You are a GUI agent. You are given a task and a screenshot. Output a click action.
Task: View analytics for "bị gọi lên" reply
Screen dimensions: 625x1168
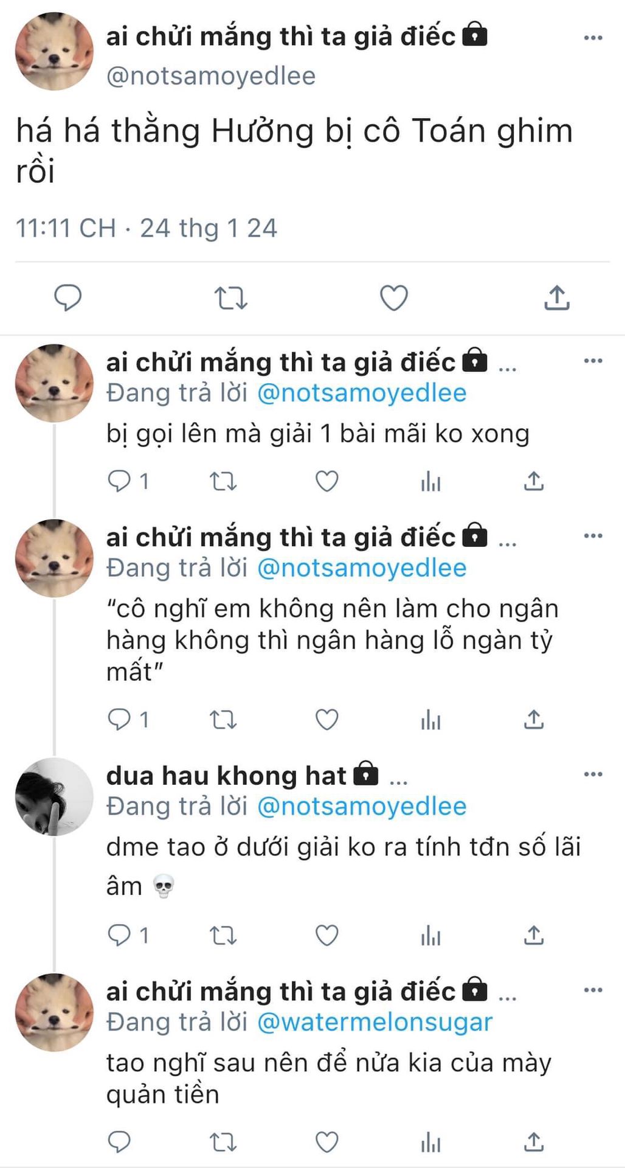tap(430, 481)
